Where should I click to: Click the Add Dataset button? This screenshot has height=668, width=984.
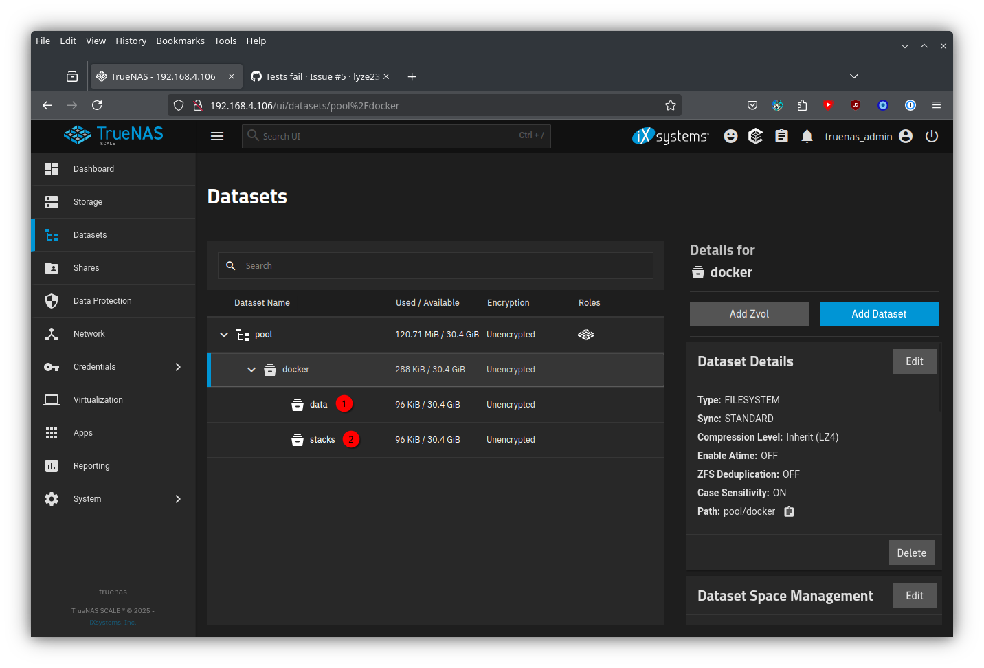[x=878, y=314]
